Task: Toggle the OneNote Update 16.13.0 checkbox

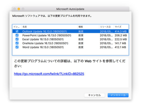Action: click(17, 43)
